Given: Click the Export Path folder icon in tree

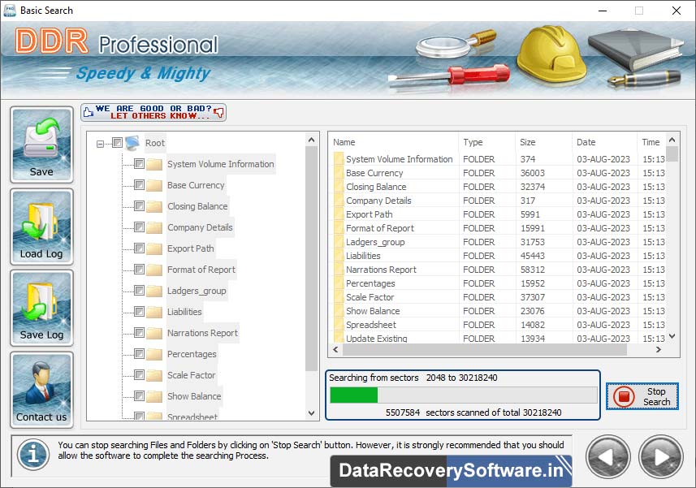Looking at the screenshot, I should pyautogui.click(x=154, y=249).
